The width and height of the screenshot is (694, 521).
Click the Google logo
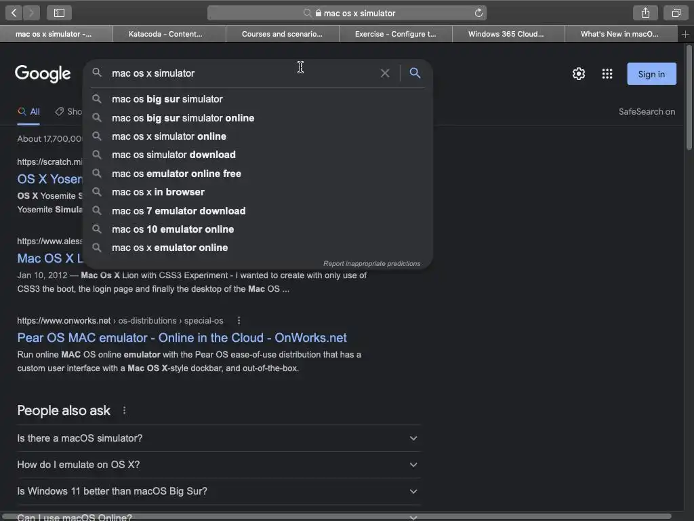43,73
